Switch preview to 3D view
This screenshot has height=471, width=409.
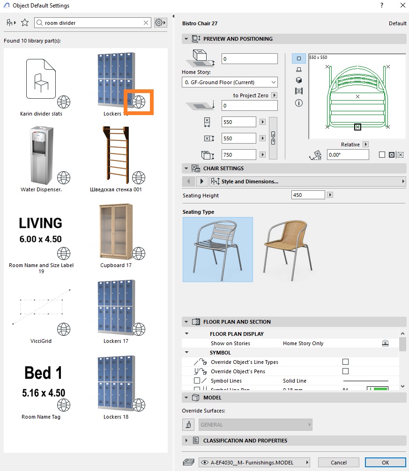[x=299, y=80]
